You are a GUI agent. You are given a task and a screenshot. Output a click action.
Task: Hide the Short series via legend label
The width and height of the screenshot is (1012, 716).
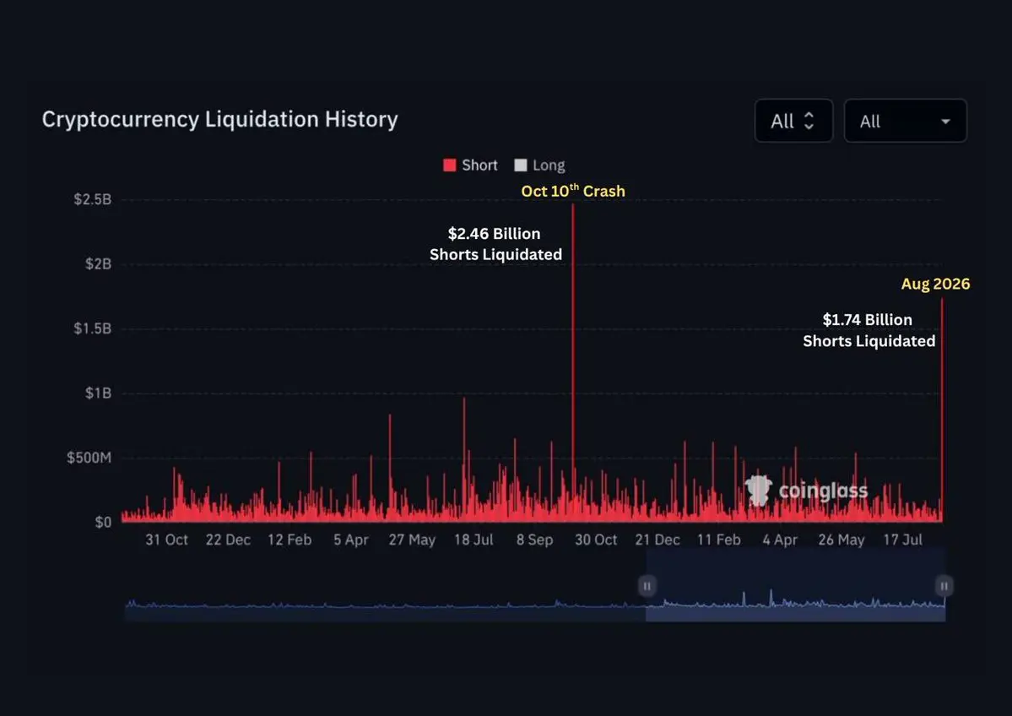point(479,165)
